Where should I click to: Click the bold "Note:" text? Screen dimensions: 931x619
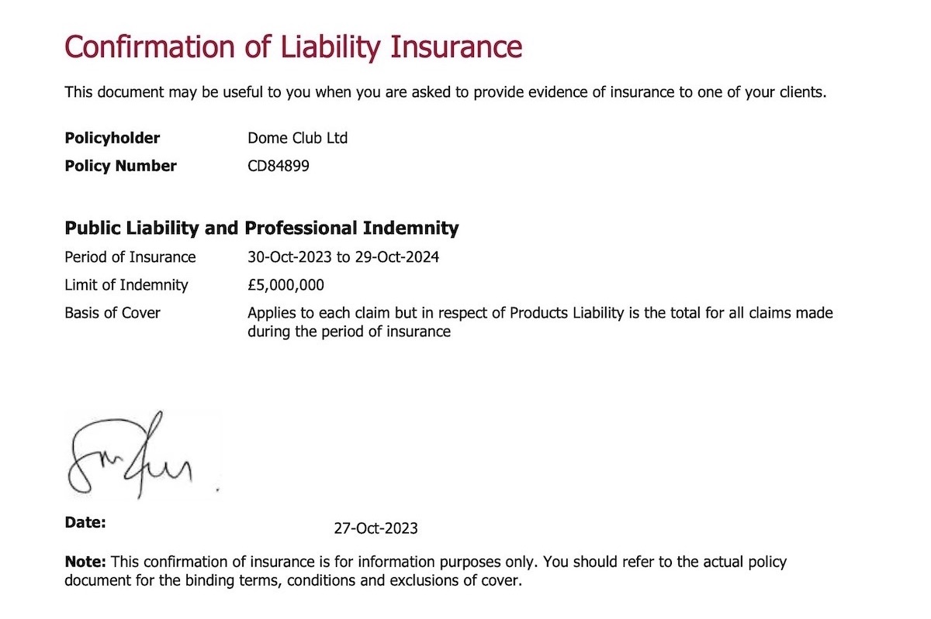point(85,562)
